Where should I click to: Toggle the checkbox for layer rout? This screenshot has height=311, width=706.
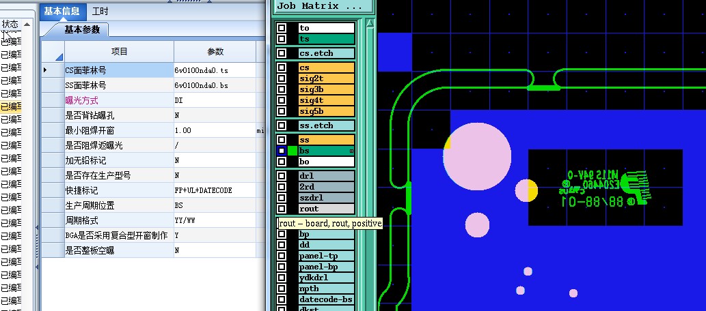(x=282, y=209)
